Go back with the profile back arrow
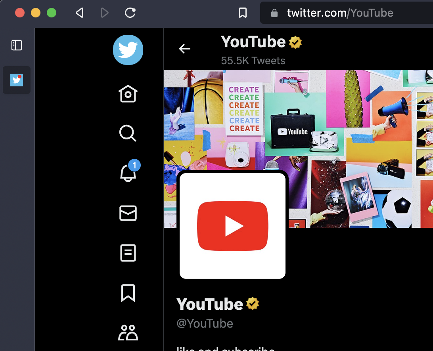 coord(184,49)
